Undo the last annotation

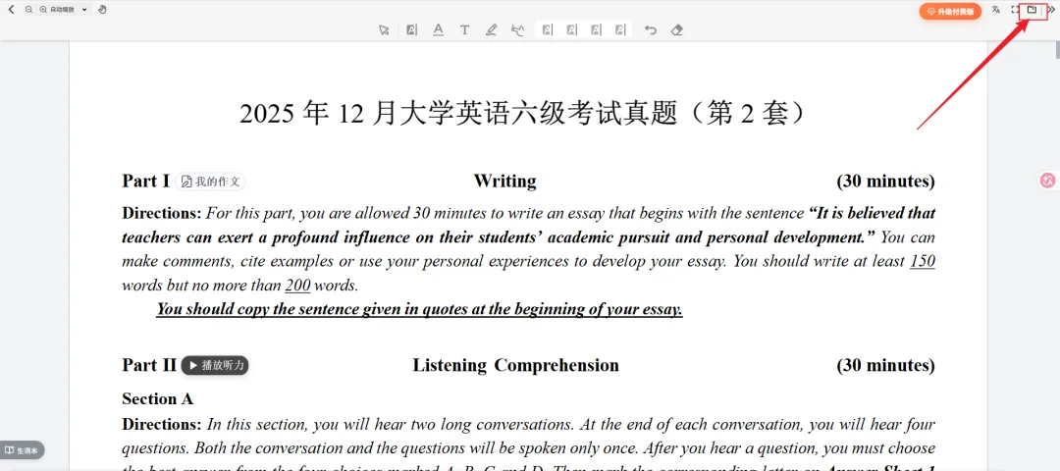[651, 29]
